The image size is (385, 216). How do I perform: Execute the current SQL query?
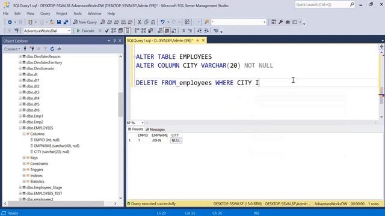[x=85, y=31]
